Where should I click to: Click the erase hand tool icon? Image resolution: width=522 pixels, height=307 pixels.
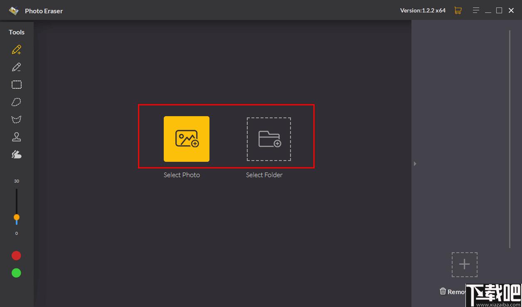click(16, 154)
